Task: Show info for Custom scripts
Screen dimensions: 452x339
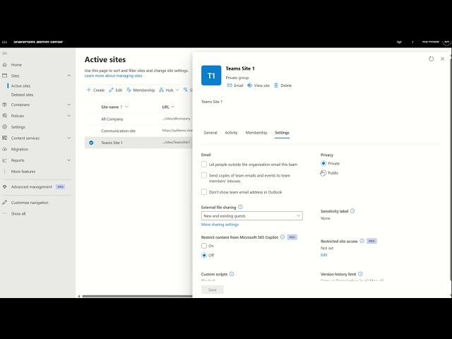Action: coord(232,274)
